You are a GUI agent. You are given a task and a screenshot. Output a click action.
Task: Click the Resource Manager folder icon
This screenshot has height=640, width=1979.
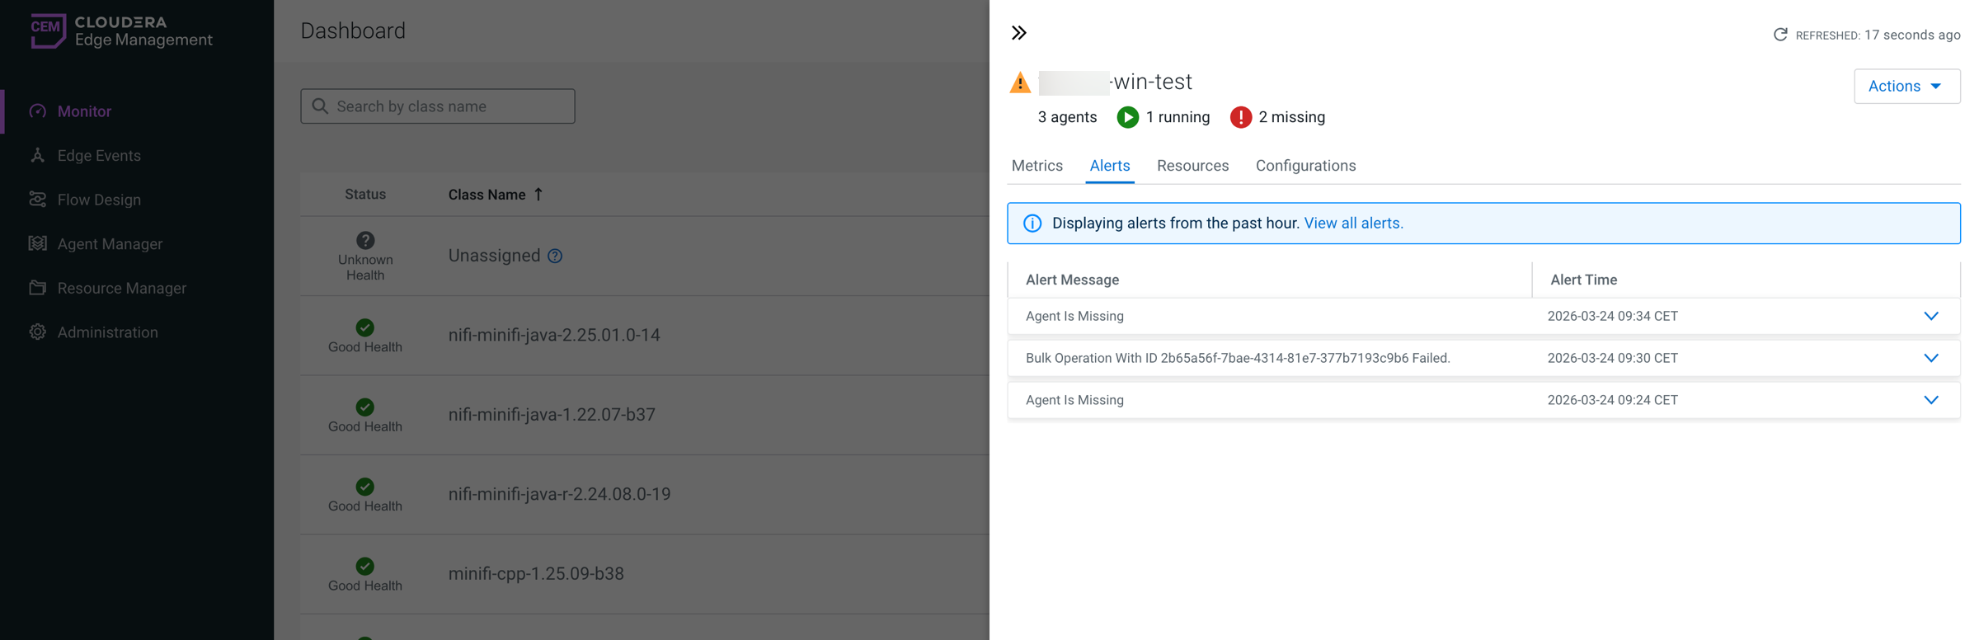(x=38, y=288)
